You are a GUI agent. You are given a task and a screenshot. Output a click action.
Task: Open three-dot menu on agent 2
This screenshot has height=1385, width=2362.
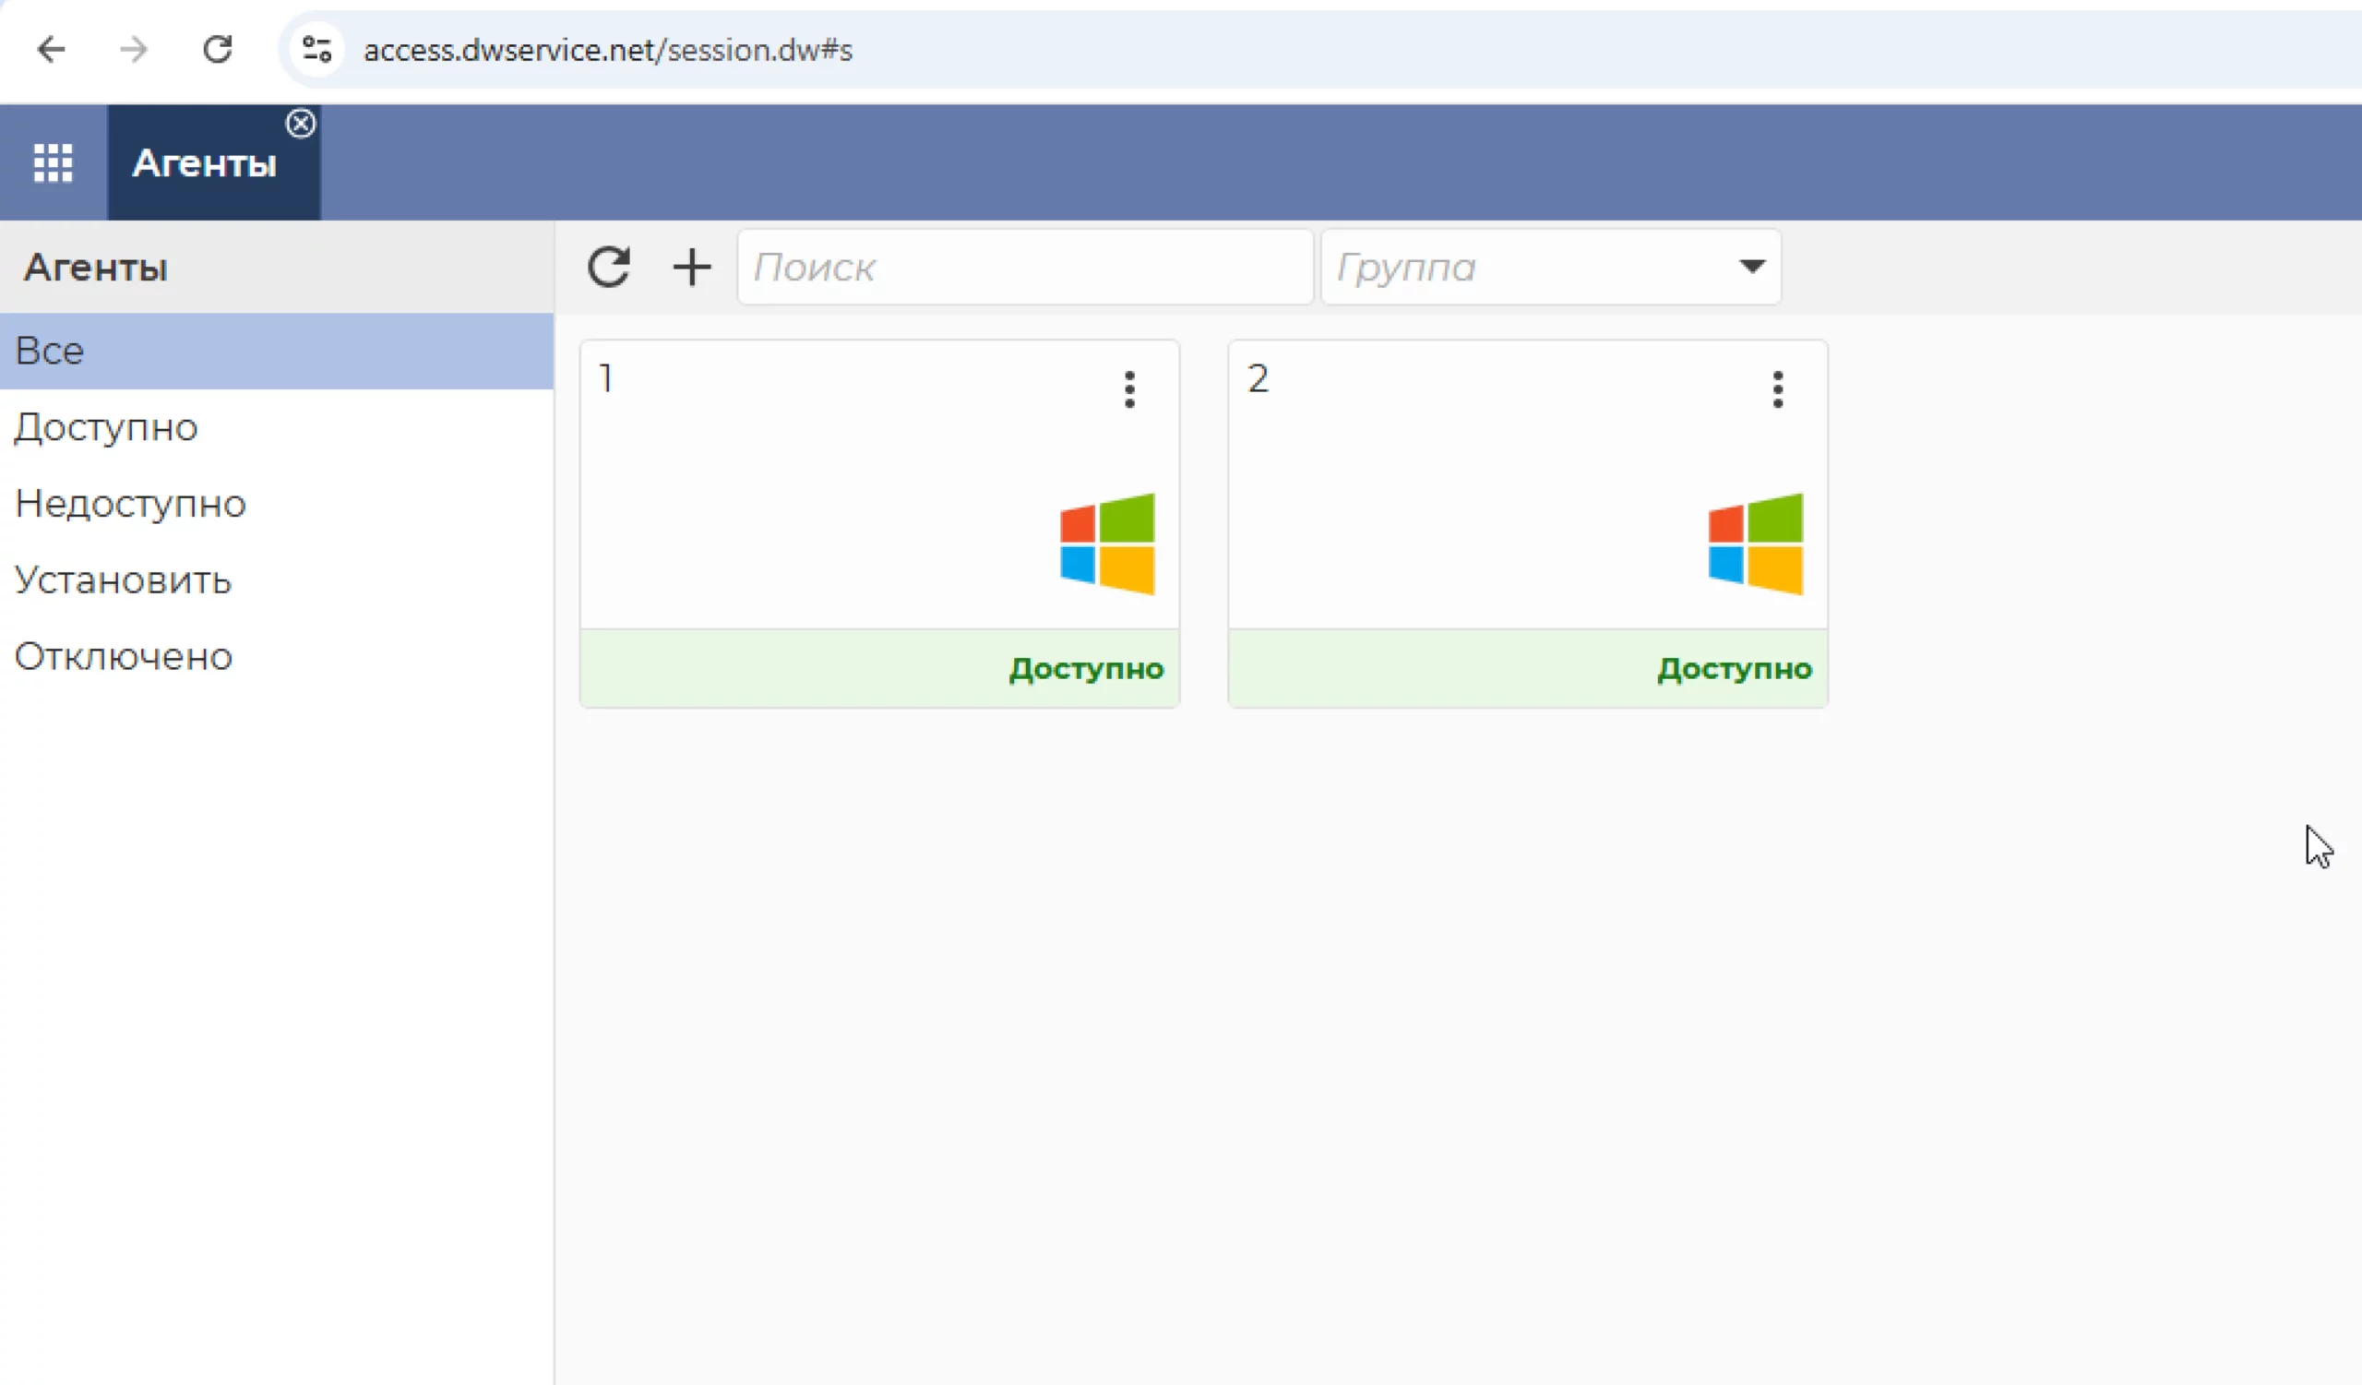point(1777,388)
